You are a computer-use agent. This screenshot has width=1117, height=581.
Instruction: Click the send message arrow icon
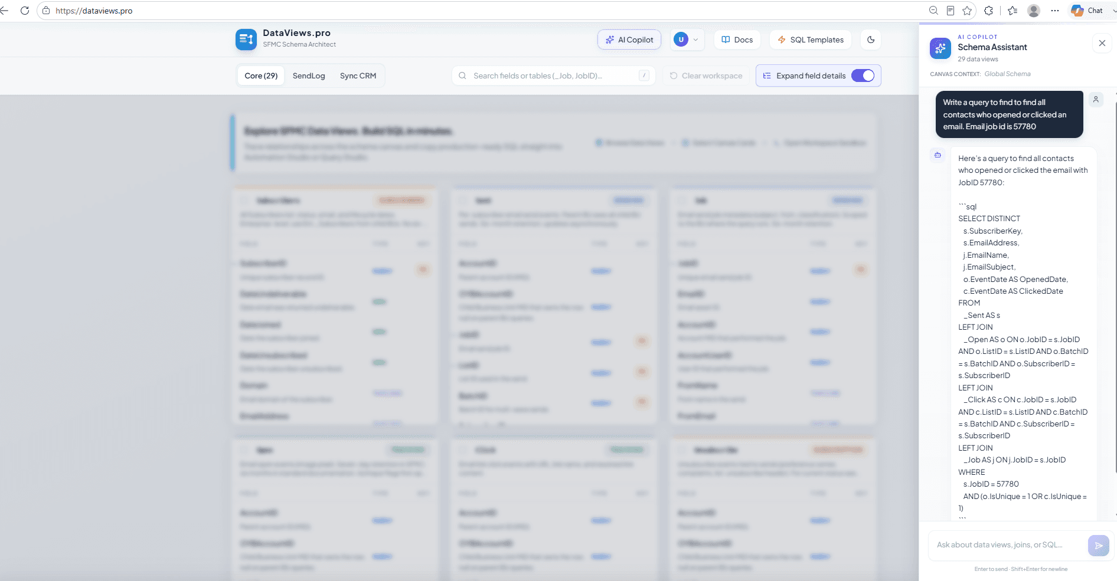tap(1098, 546)
